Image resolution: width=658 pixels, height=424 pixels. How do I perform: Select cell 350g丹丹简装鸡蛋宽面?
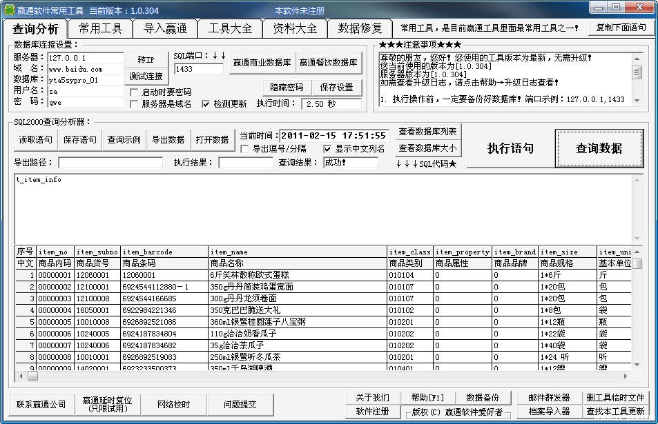point(298,287)
